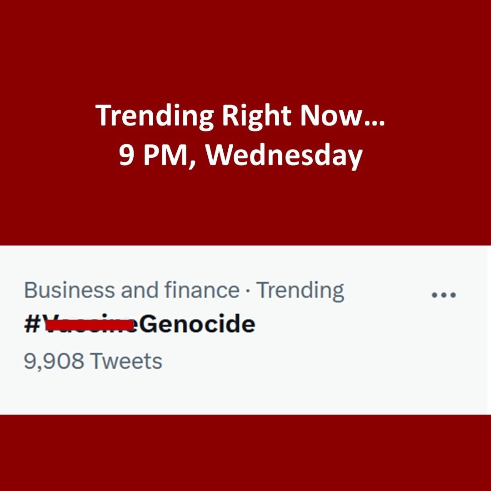Click the "9 PM, Wednesday" subtitle text
Image resolution: width=491 pixels, height=491 pixels.
(x=240, y=155)
